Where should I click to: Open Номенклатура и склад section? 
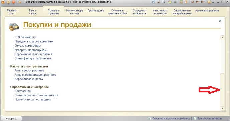[75, 12]
